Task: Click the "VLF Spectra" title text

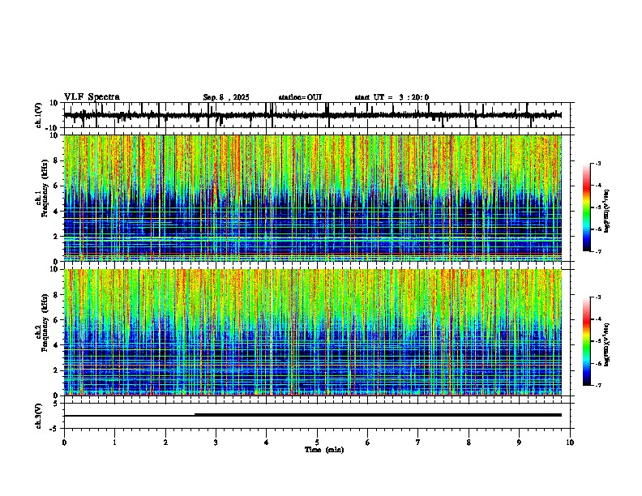Action: tap(92, 96)
